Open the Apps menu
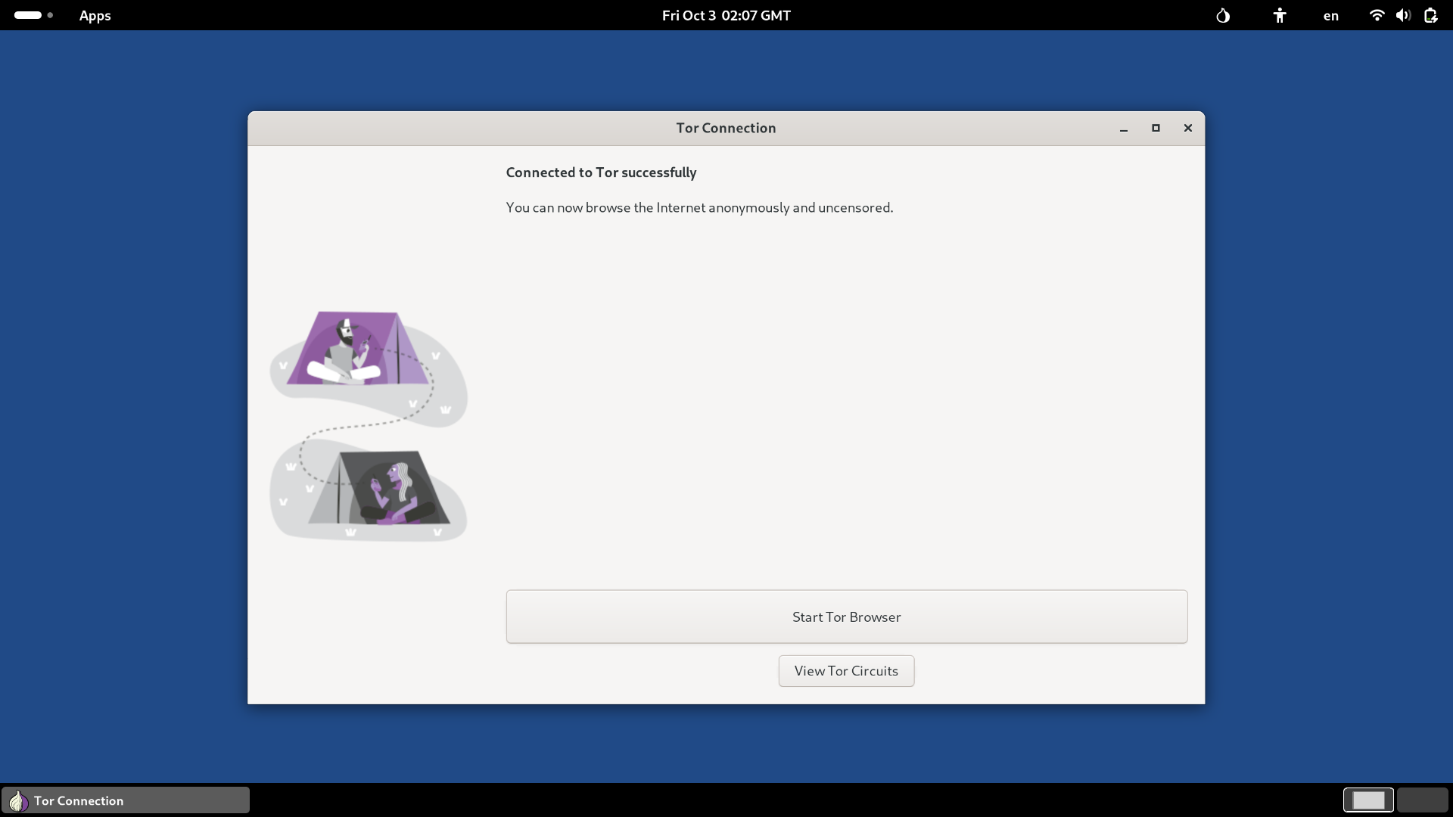1453x817 pixels. point(95,15)
